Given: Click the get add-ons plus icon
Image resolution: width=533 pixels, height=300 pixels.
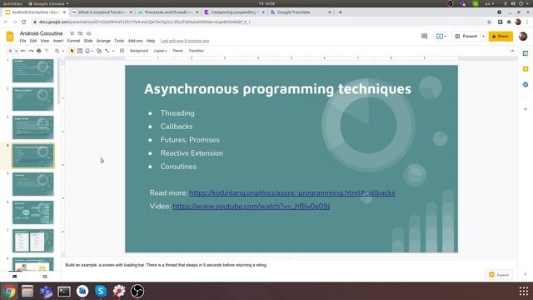Looking at the screenshot, I should click(x=526, y=109).
